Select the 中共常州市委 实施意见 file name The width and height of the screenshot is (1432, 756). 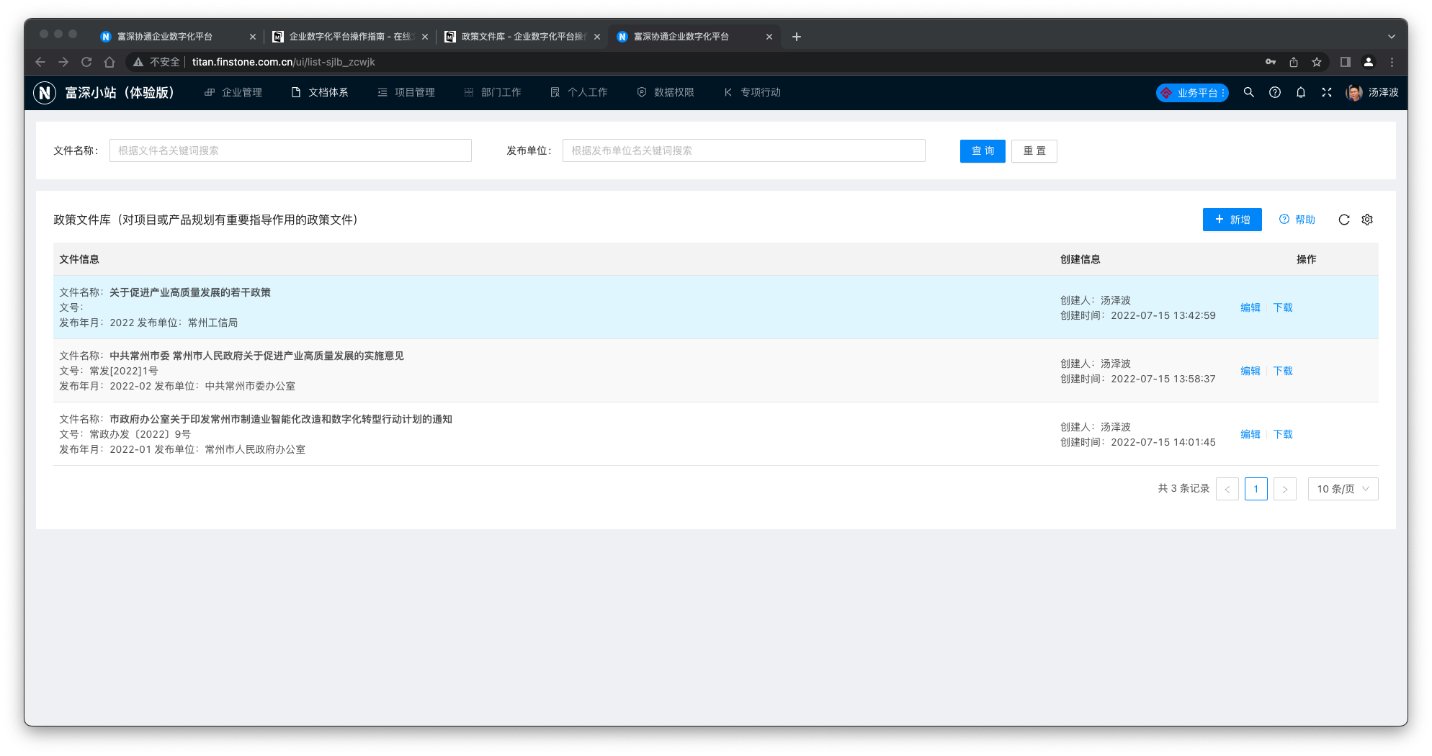[x=256, y=356]
